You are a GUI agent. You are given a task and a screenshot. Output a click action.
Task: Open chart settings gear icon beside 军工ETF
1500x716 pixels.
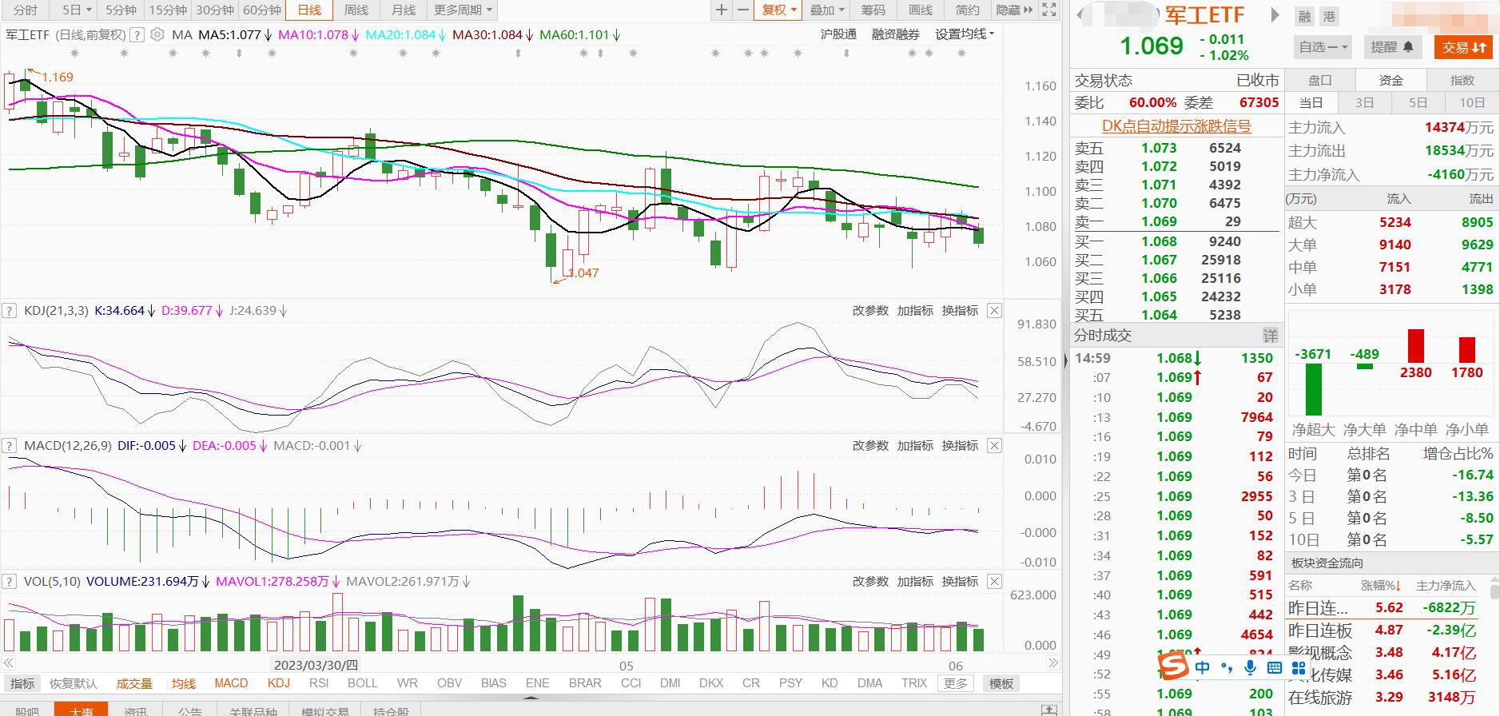click(157, 34)
